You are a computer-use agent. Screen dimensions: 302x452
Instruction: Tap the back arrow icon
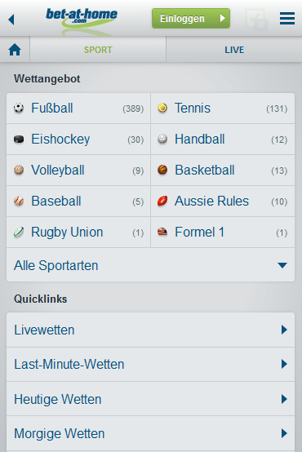pos(11,20)
